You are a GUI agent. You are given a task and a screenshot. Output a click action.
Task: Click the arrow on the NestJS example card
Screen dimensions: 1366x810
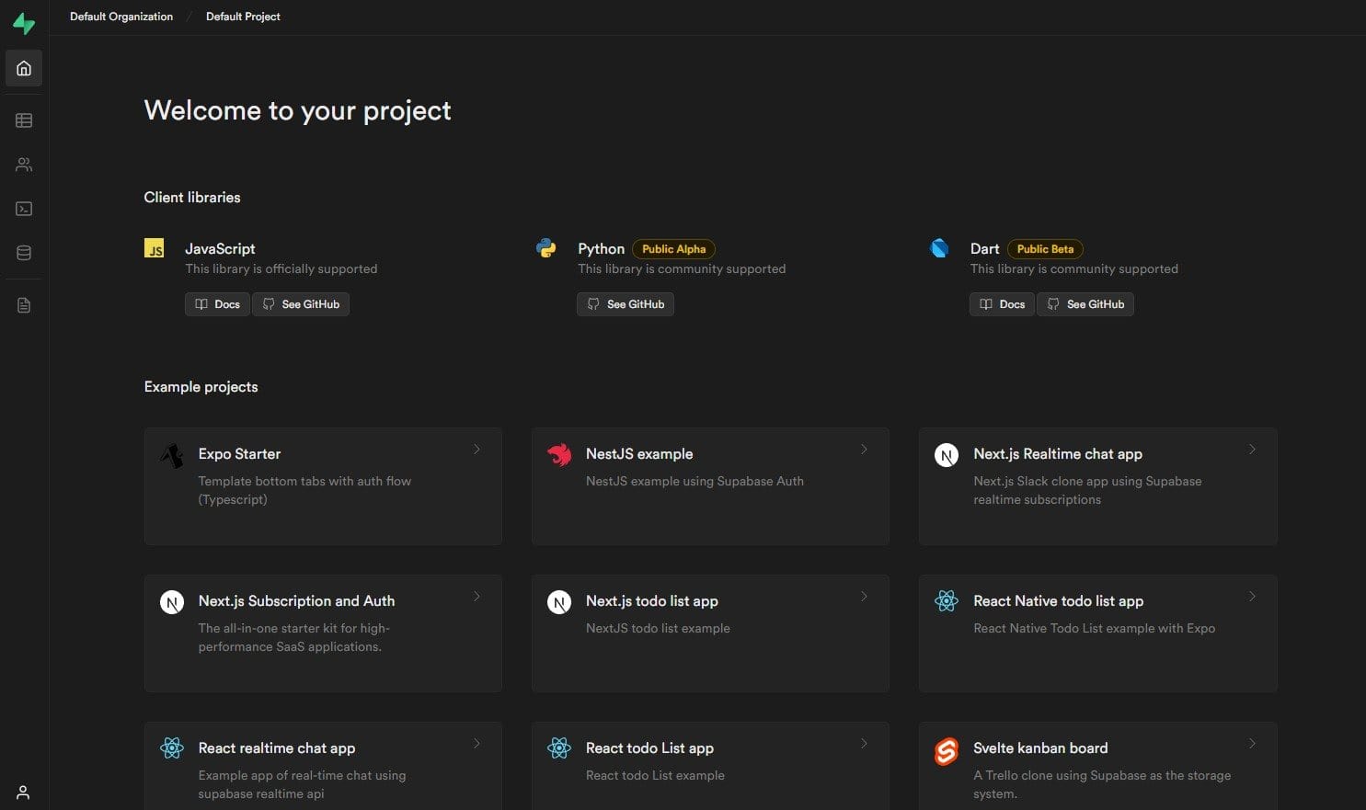pos(865,450)
